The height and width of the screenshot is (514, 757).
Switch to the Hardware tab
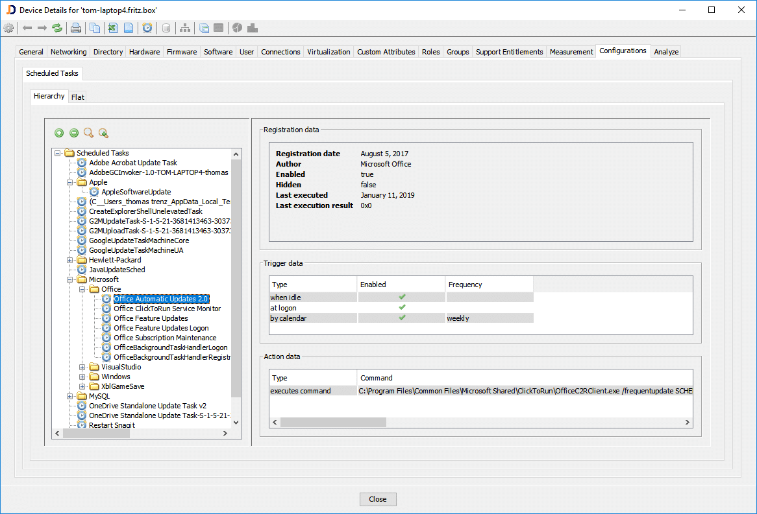coord(144,52)
